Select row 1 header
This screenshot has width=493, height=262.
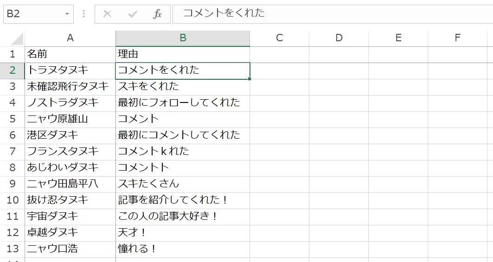(x=12, y=54)
